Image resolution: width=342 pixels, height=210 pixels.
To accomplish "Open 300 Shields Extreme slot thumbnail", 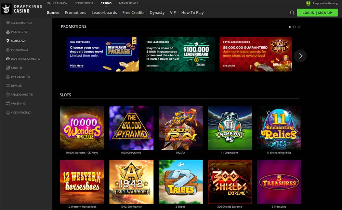I will pyautogui.click(x=230, y=182).
